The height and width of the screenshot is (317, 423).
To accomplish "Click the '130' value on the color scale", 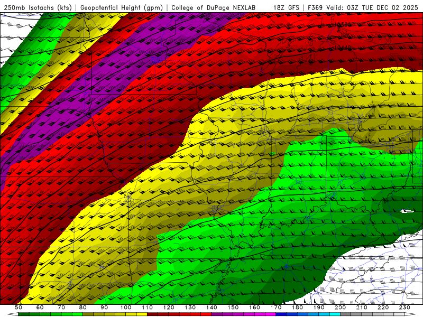I will pyautogui.click(x=190, y=307).
